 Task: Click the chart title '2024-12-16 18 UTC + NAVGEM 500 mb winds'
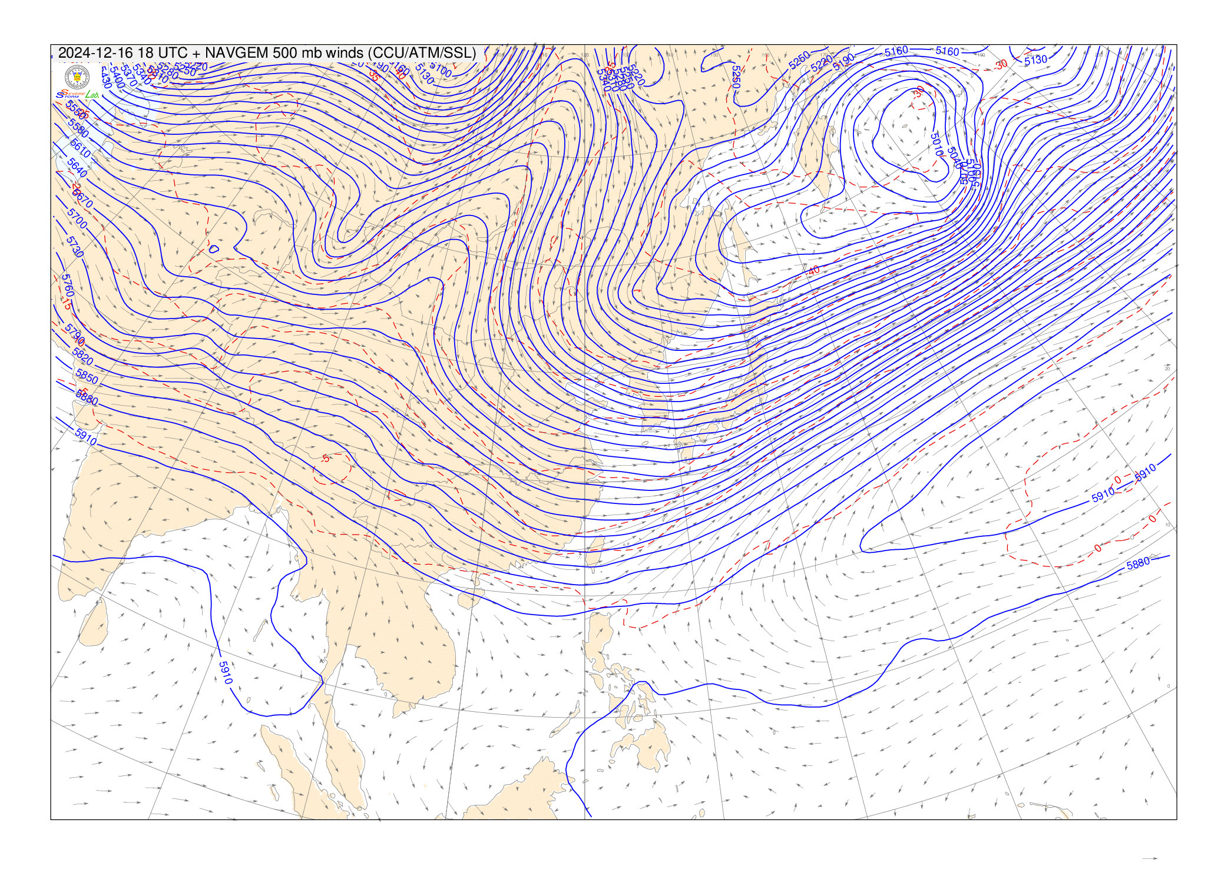[x=211, y=52]
